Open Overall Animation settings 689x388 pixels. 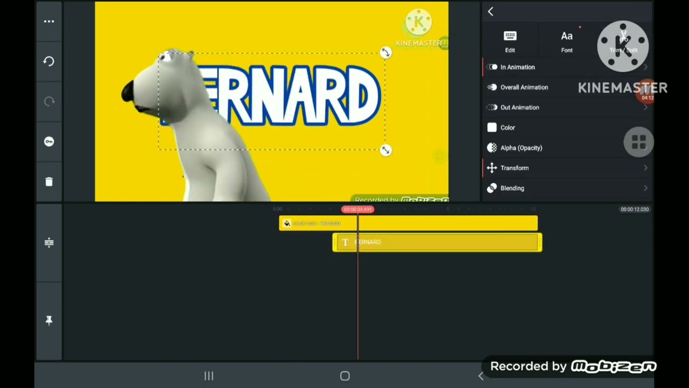click(567, 87)
